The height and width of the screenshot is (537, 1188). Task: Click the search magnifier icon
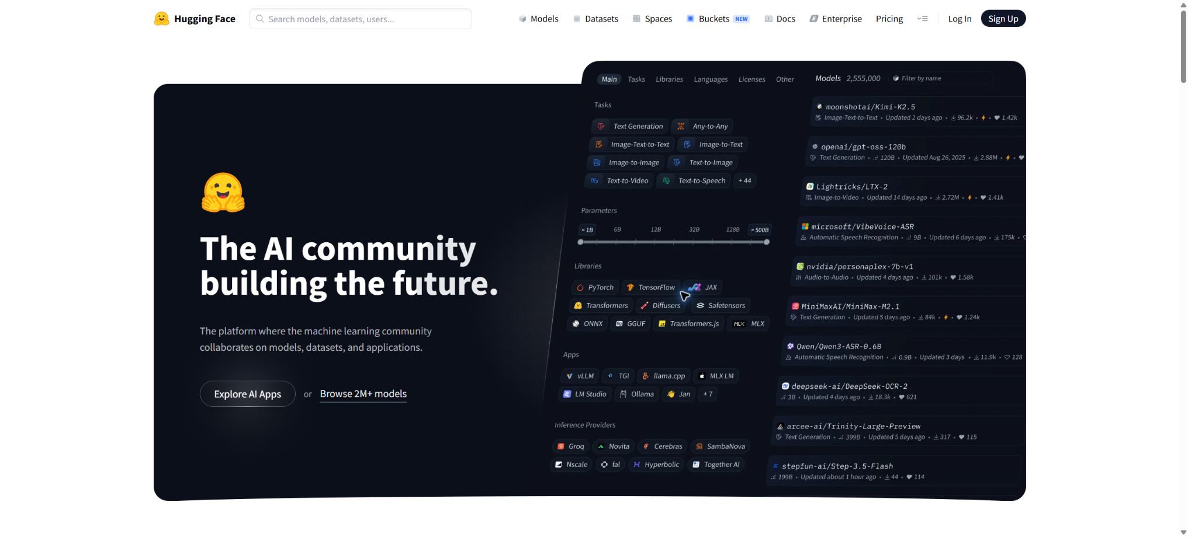[x=260, y=19]
